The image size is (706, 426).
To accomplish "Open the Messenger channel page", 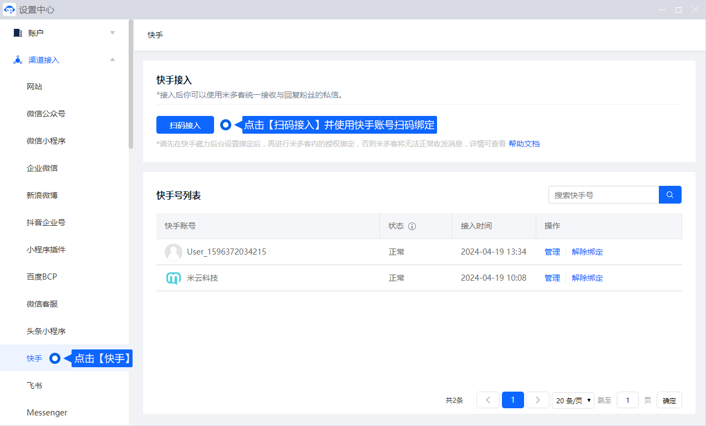I will pos(47,413).
